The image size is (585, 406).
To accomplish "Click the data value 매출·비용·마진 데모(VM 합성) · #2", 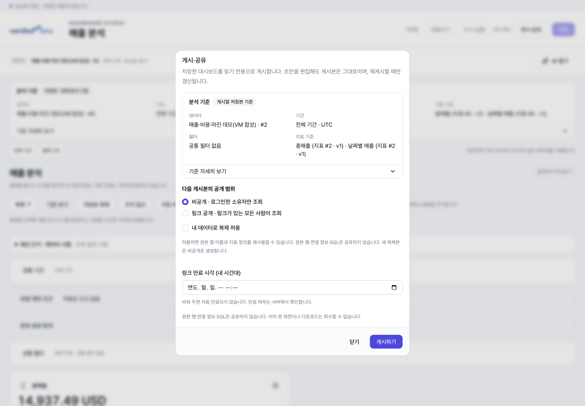I will click(x=228, y=125).
